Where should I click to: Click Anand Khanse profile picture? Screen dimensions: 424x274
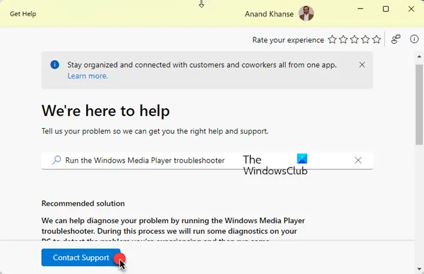[306, 13]
